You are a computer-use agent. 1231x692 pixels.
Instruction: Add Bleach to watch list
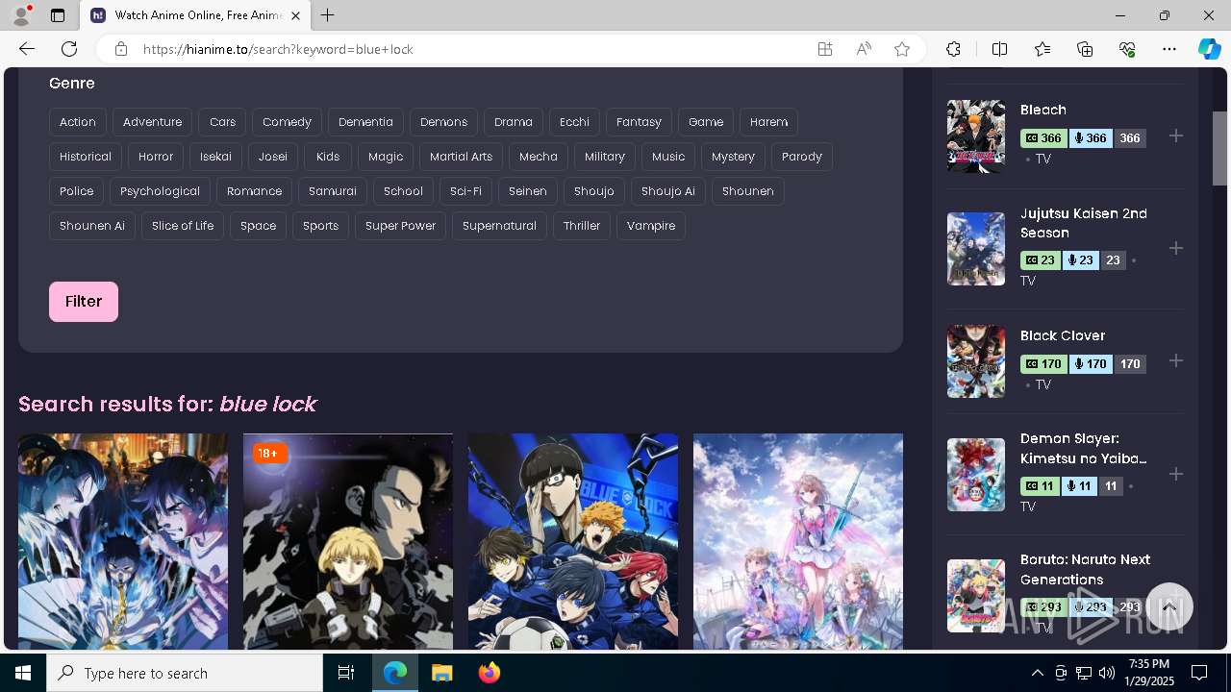point(1175,136)
